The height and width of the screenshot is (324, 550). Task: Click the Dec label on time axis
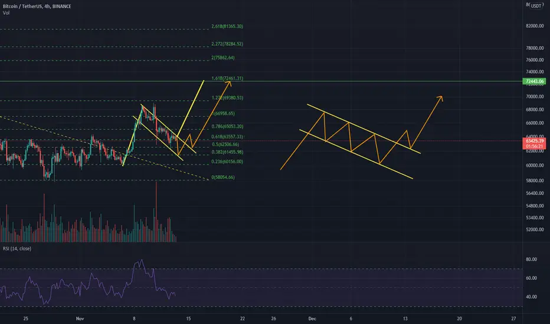[312, 318]
